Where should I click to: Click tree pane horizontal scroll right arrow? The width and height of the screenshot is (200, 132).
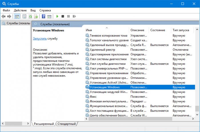coord(28,123)
